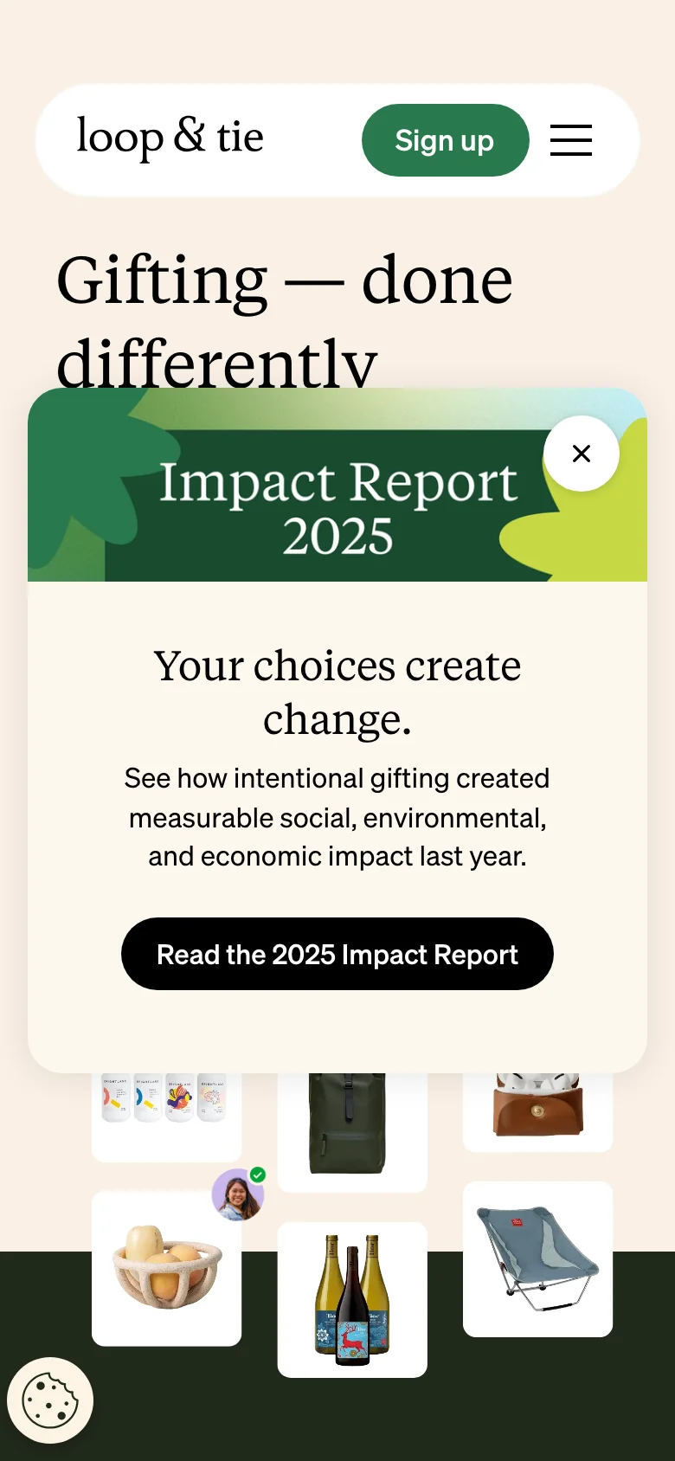
Task: Click the green Sign up button
Action: pos(445,140)
